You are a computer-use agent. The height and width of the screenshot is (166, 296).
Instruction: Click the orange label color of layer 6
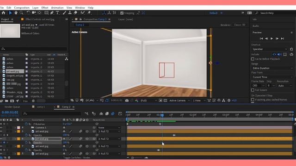click(x=18, y=139)
